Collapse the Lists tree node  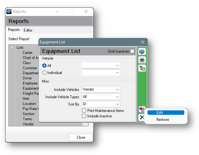point(12,48)
